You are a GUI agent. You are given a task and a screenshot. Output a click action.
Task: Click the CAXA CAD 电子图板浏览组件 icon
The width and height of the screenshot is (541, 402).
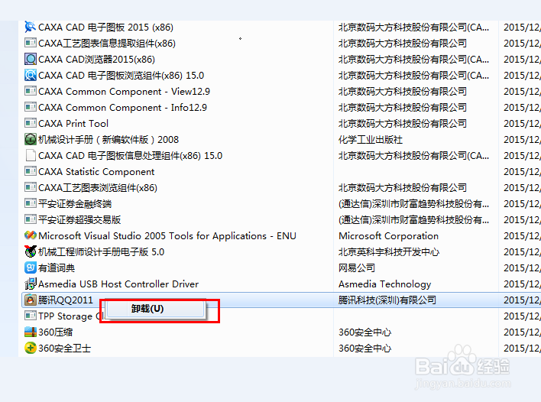(x=31, y=75)
